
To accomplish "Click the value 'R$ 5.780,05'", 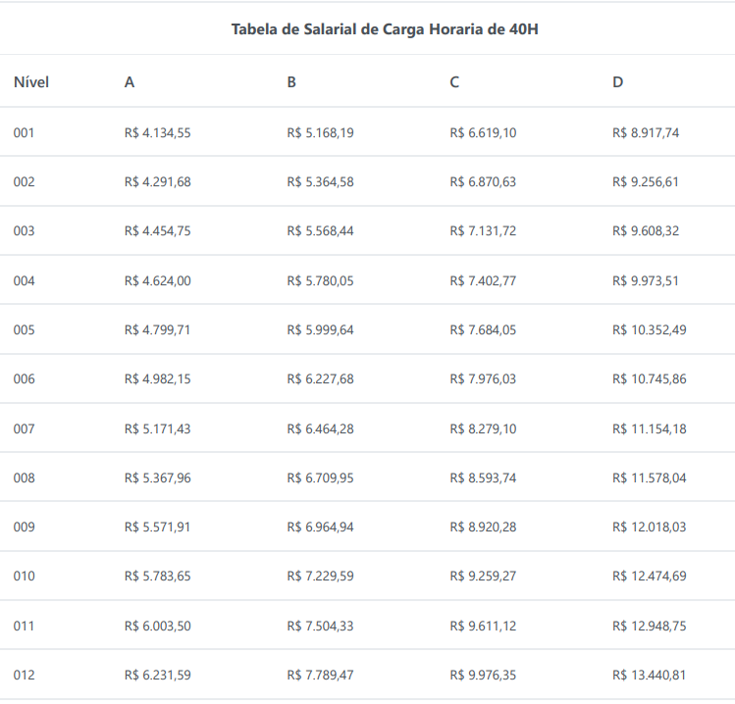I will pyautogui.click(x=320, y=280).
